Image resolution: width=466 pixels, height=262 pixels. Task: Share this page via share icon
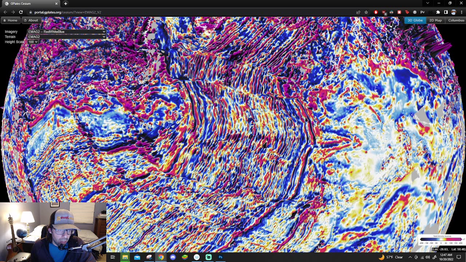[x=358, y=12]
